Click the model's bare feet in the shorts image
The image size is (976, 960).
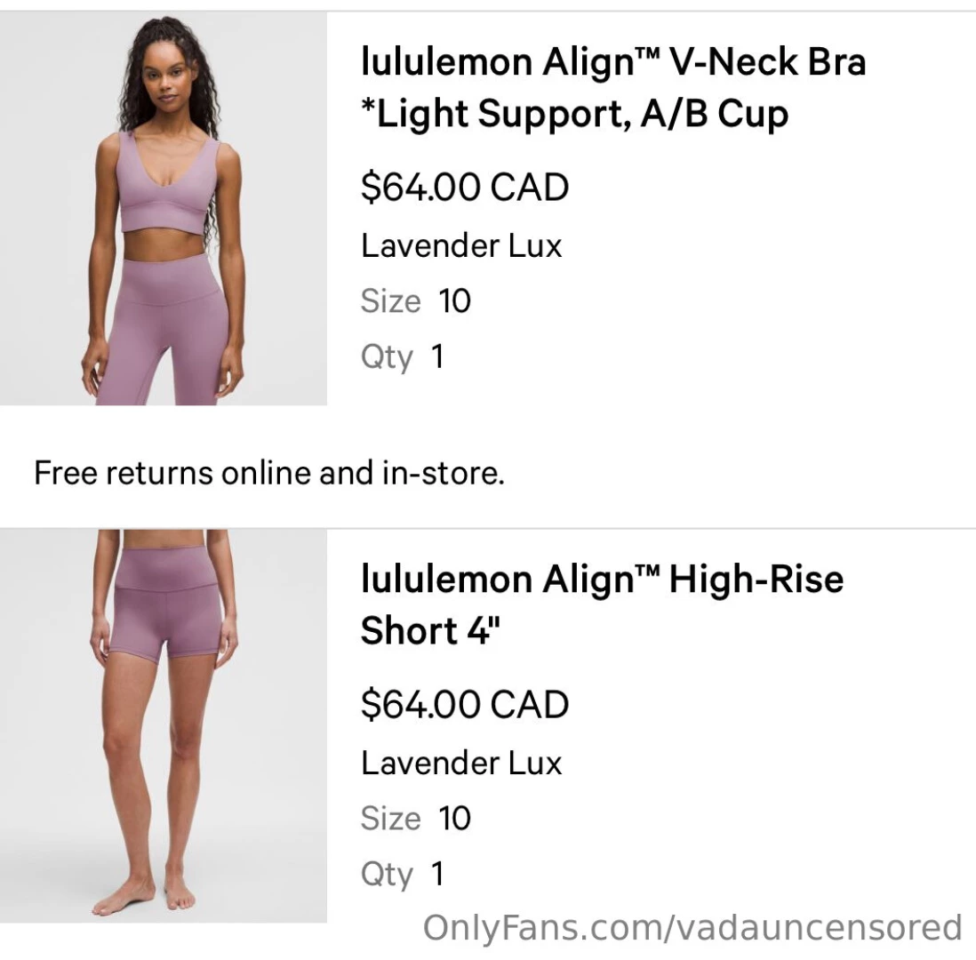[x=144, y=895]
